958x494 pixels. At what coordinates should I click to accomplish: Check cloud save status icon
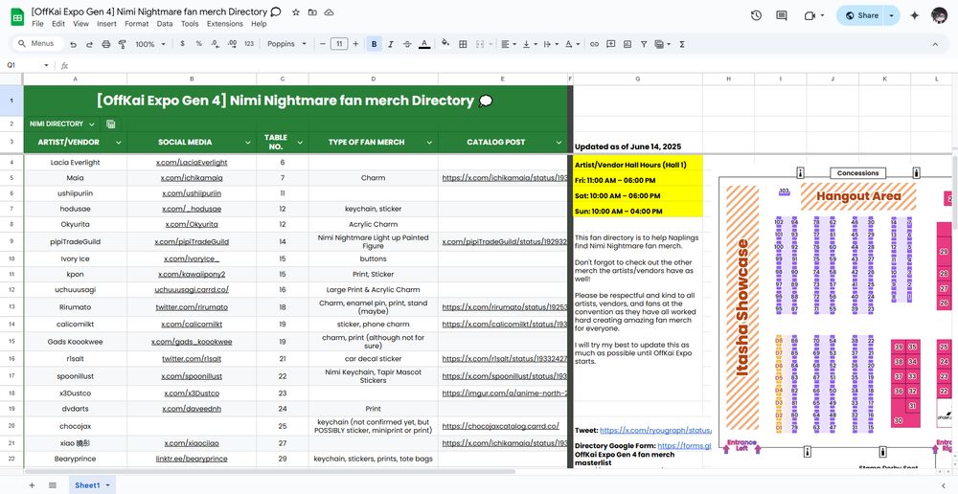click(329, 12)
